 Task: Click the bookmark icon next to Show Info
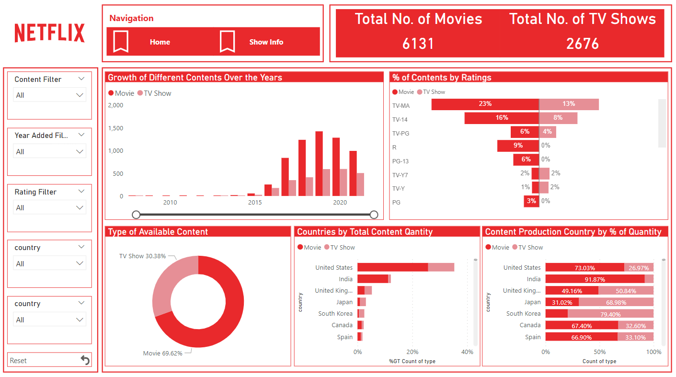[x=227, y=42]
